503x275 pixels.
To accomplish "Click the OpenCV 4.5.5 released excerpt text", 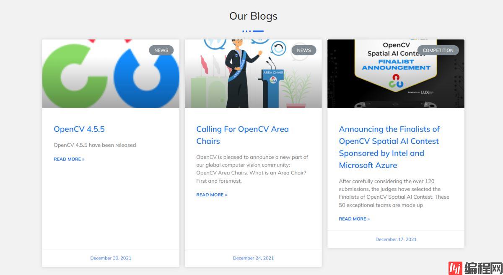I will coord(95,145).
